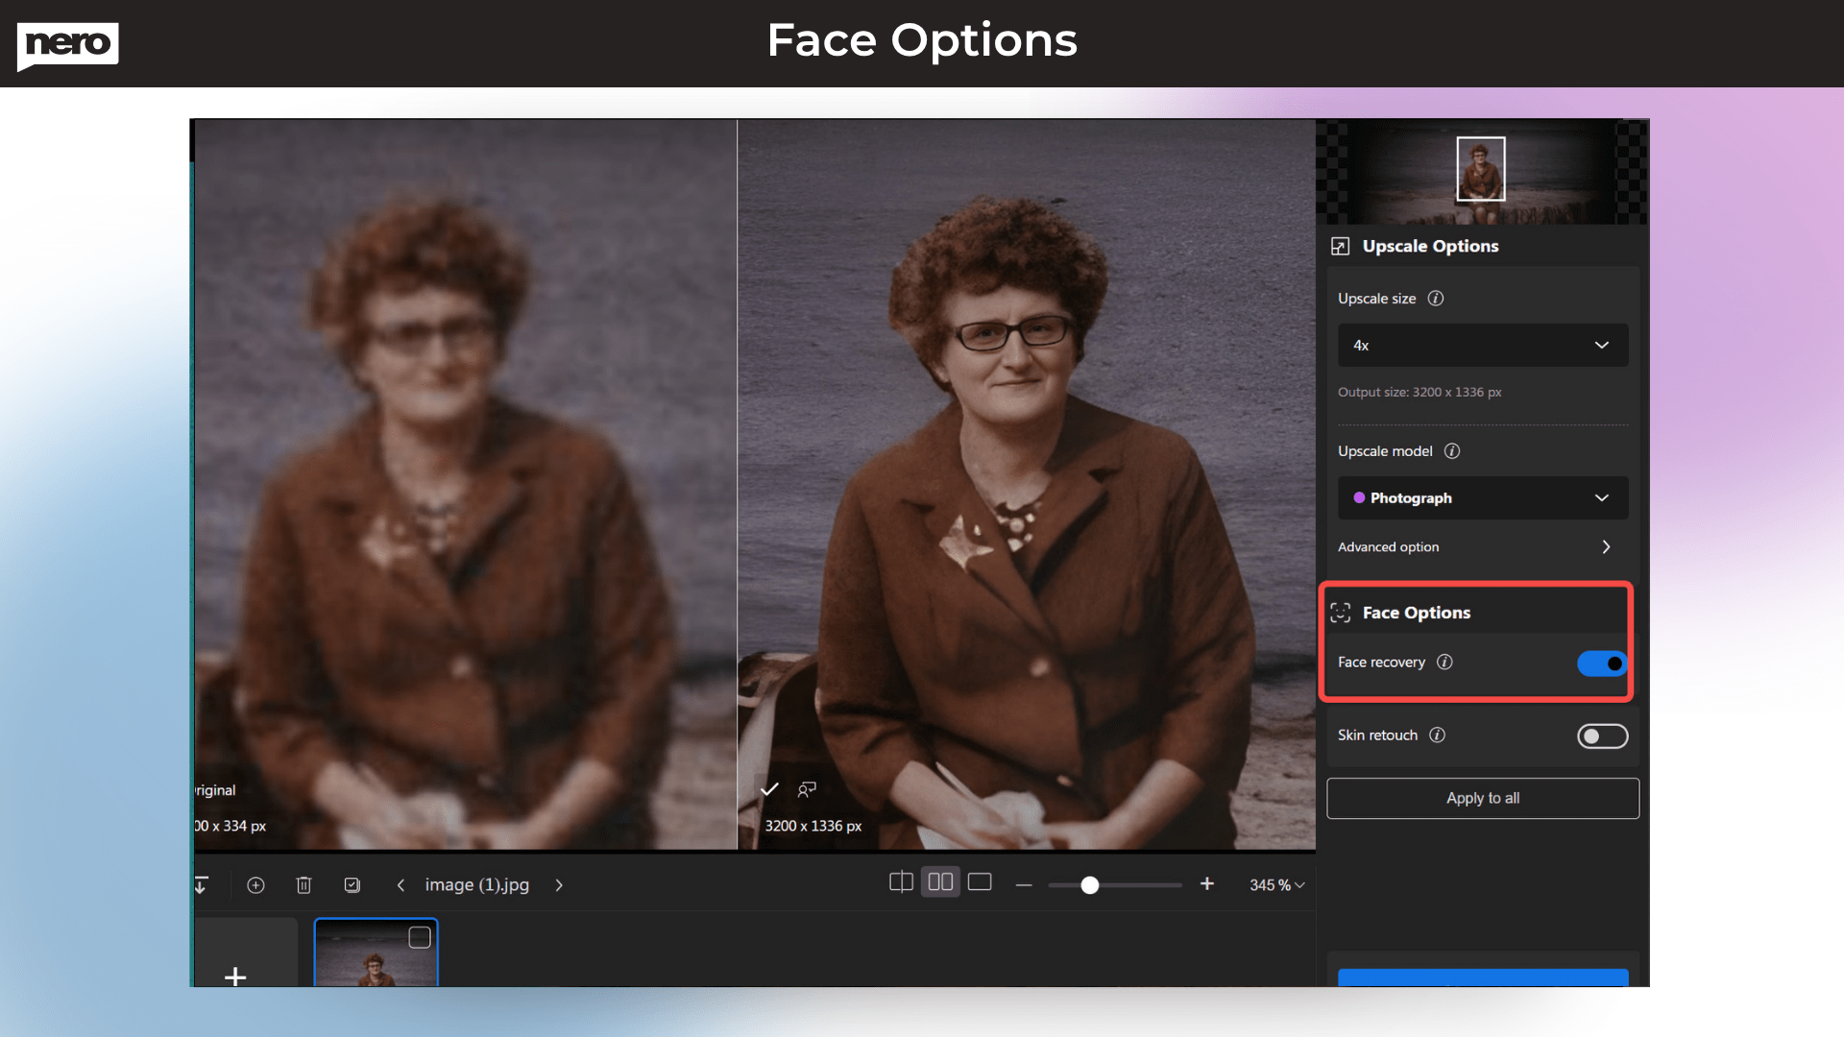Click the add image plus icon
Image resolution: width=1844 pixels, height=1037 pixels.
(x=255, y=884)
